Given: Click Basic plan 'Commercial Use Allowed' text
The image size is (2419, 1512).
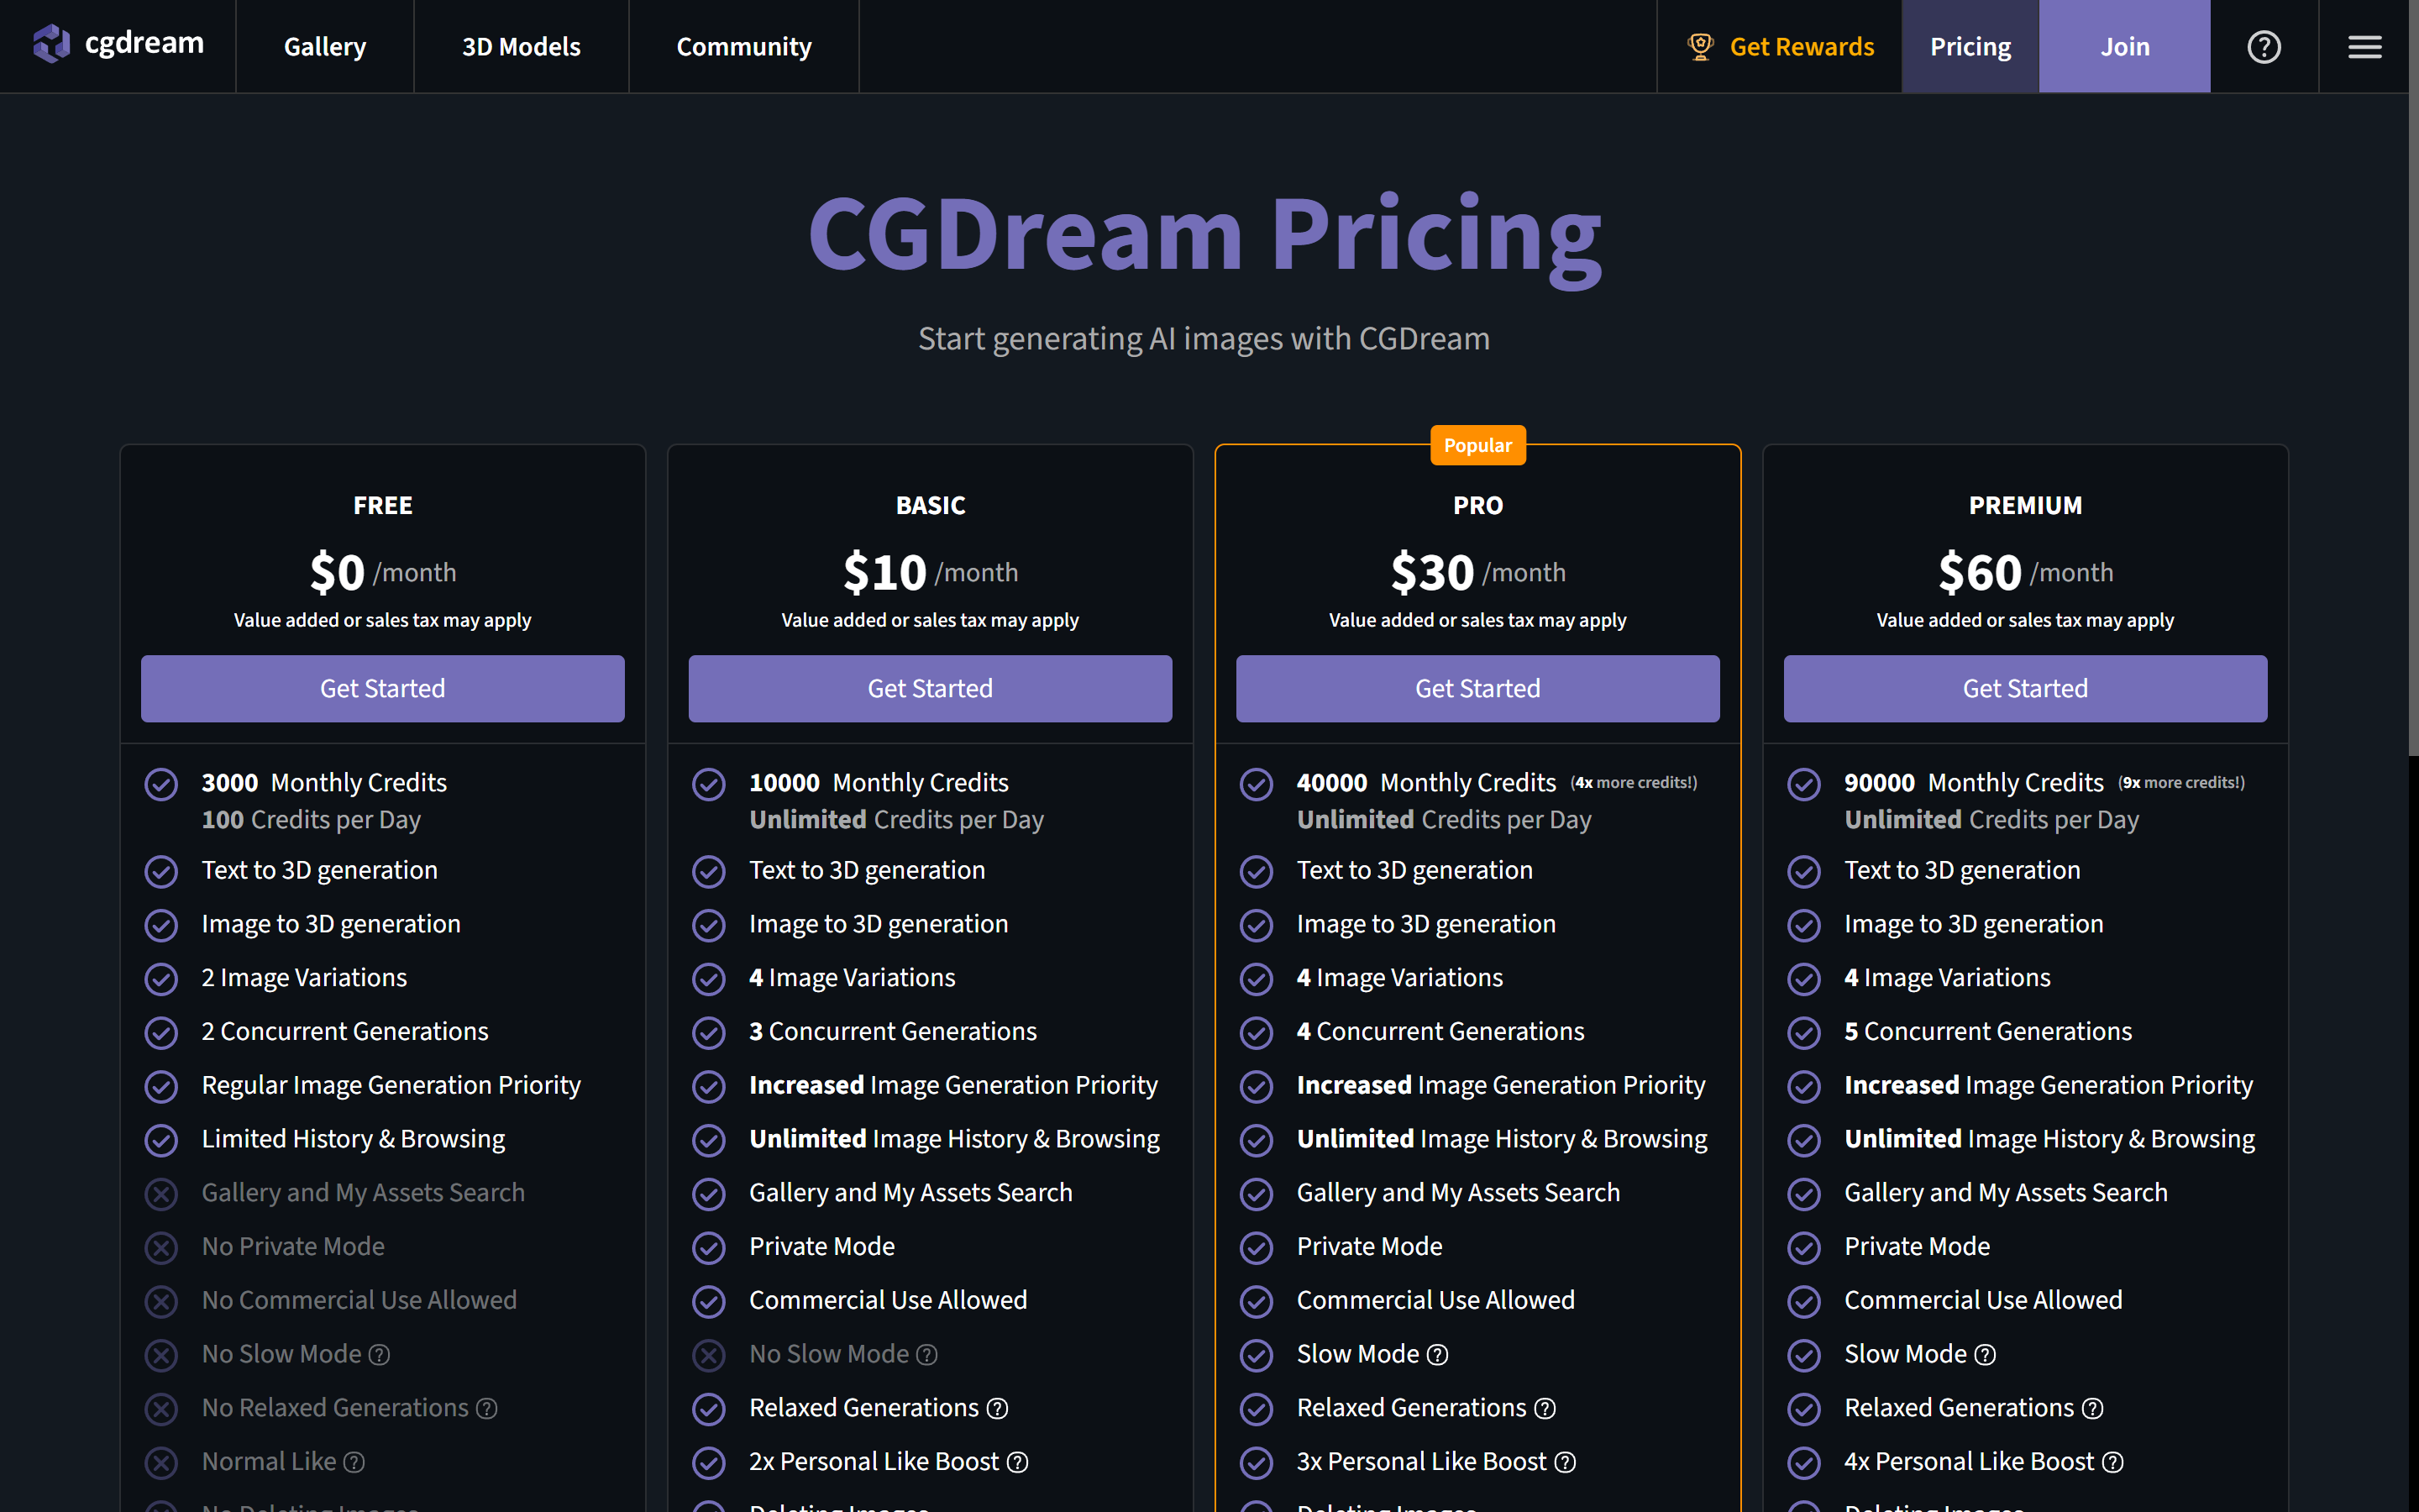Looking at the screenshot, I should pyautogui.click(x=888, y=1300).
